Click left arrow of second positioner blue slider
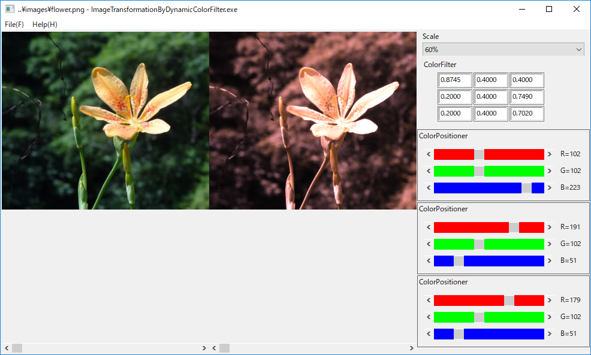The image size is (591, 355). (x=429, y=261)
